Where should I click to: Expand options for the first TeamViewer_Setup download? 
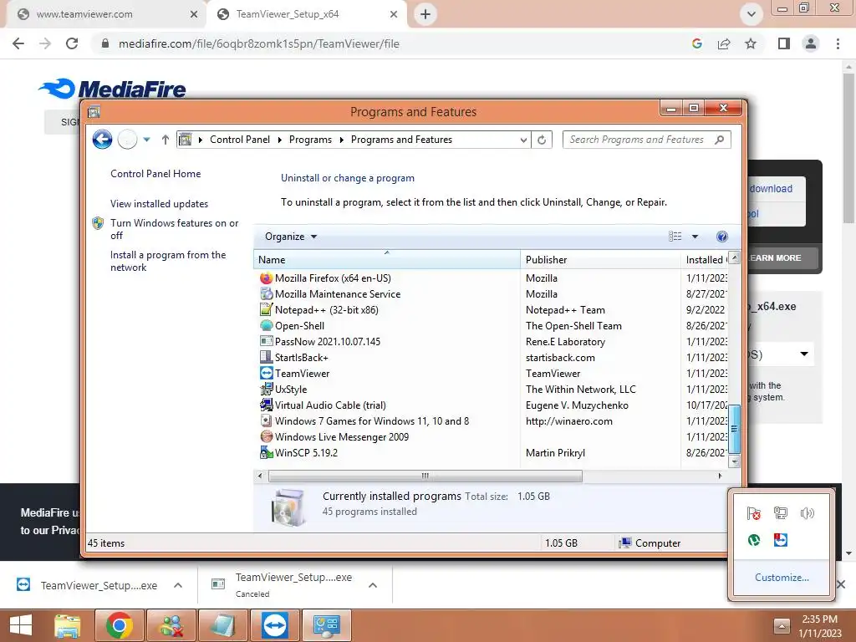(178, 585)
